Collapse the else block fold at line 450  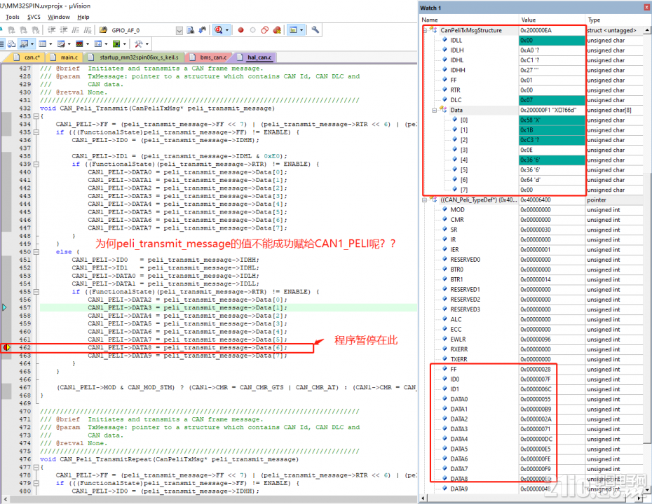(36, 252)
